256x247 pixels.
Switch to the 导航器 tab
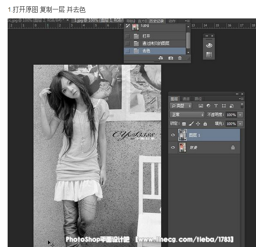tap(131, 21)
